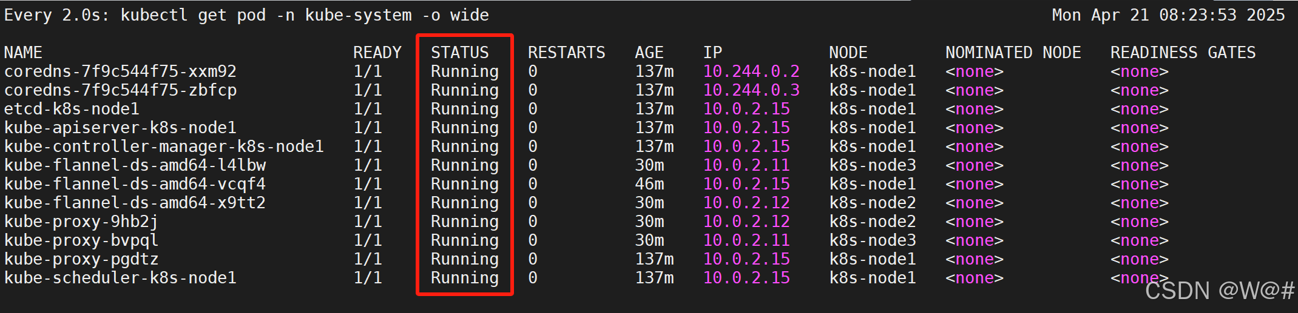
Task: Click nominated node <none> of kube-proxy-pgdtz
Action: [975, 259]
